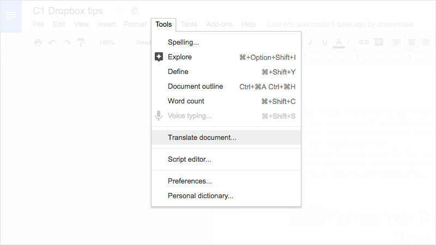This screenshot has height=245, width=436.
Task: Choose Translate document... option
Action: 226,138
